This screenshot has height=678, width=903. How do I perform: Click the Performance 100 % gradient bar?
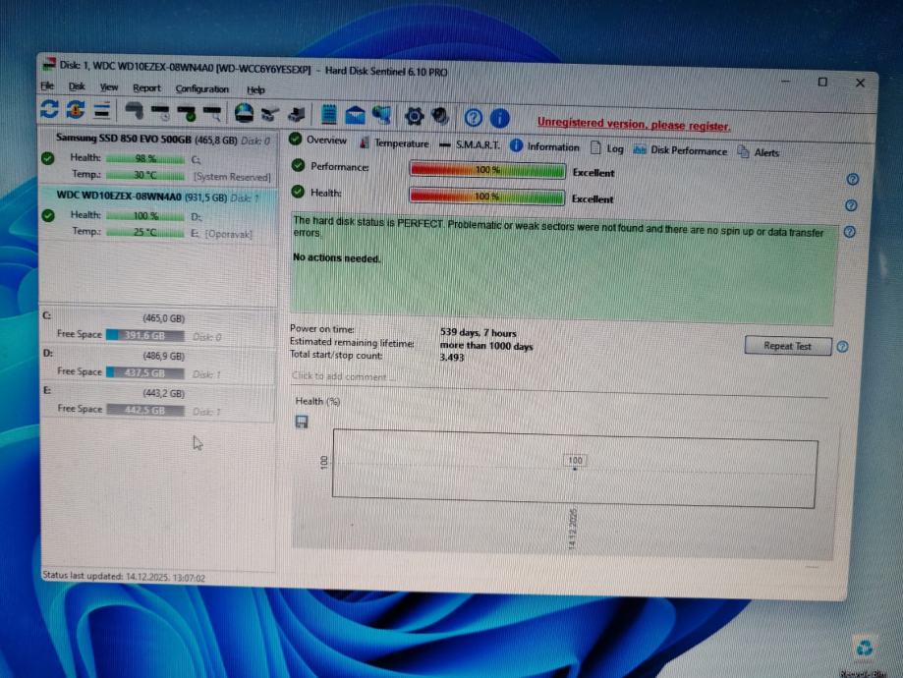(487, 170)
